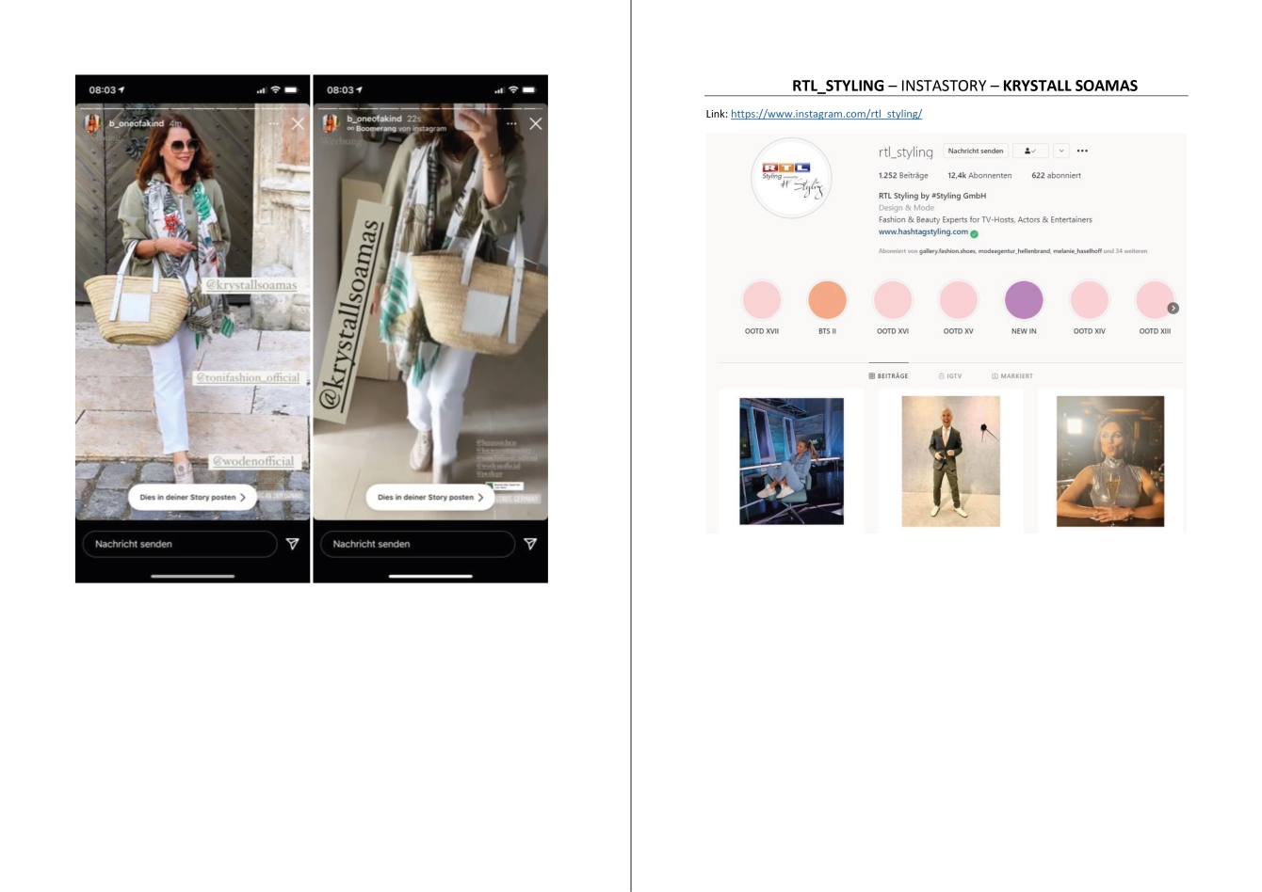Switch to the Markiert tab

pyautogui.click(x=1012, y=376)
